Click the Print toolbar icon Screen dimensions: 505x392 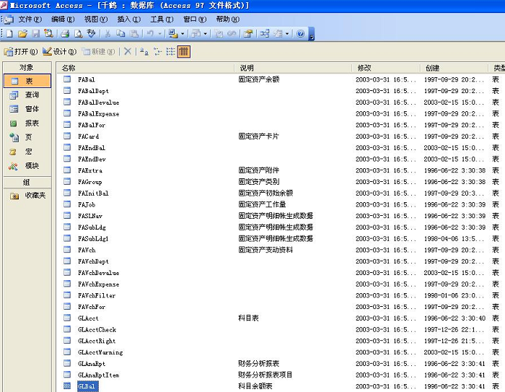point(65,33)
